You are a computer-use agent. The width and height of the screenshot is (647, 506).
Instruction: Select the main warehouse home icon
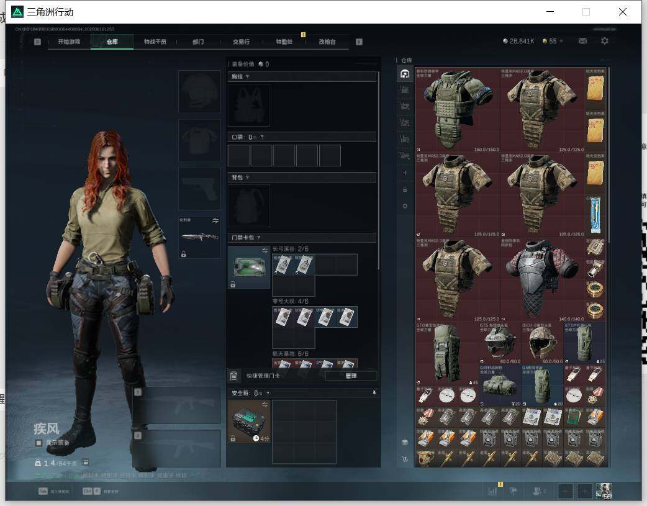coord(405,74)
